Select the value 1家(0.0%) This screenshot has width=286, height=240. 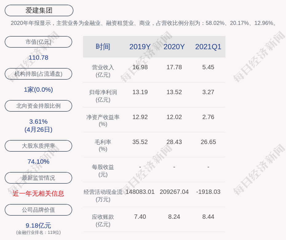[x=38, y=90]
